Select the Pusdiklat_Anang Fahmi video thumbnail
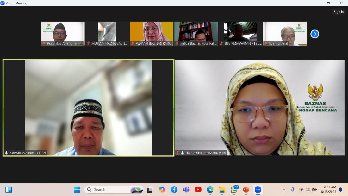The image size is (348, 196). [63, 34]
